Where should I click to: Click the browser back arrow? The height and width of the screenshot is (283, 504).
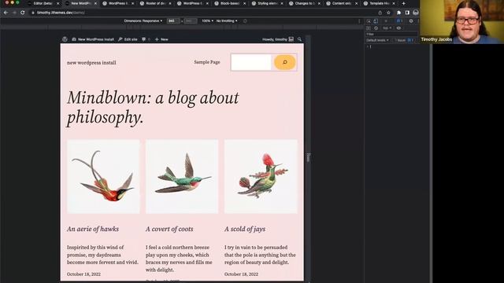tap(6, 13)
